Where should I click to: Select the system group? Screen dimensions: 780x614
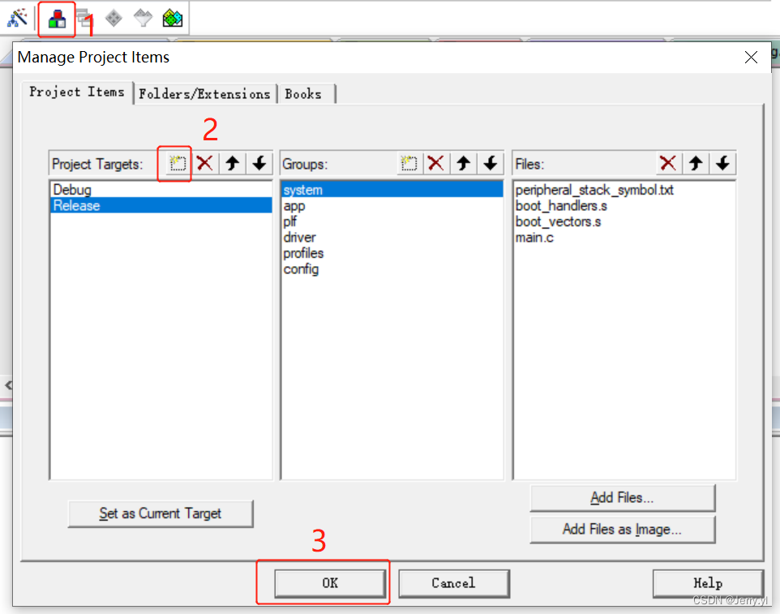point(392,190)
